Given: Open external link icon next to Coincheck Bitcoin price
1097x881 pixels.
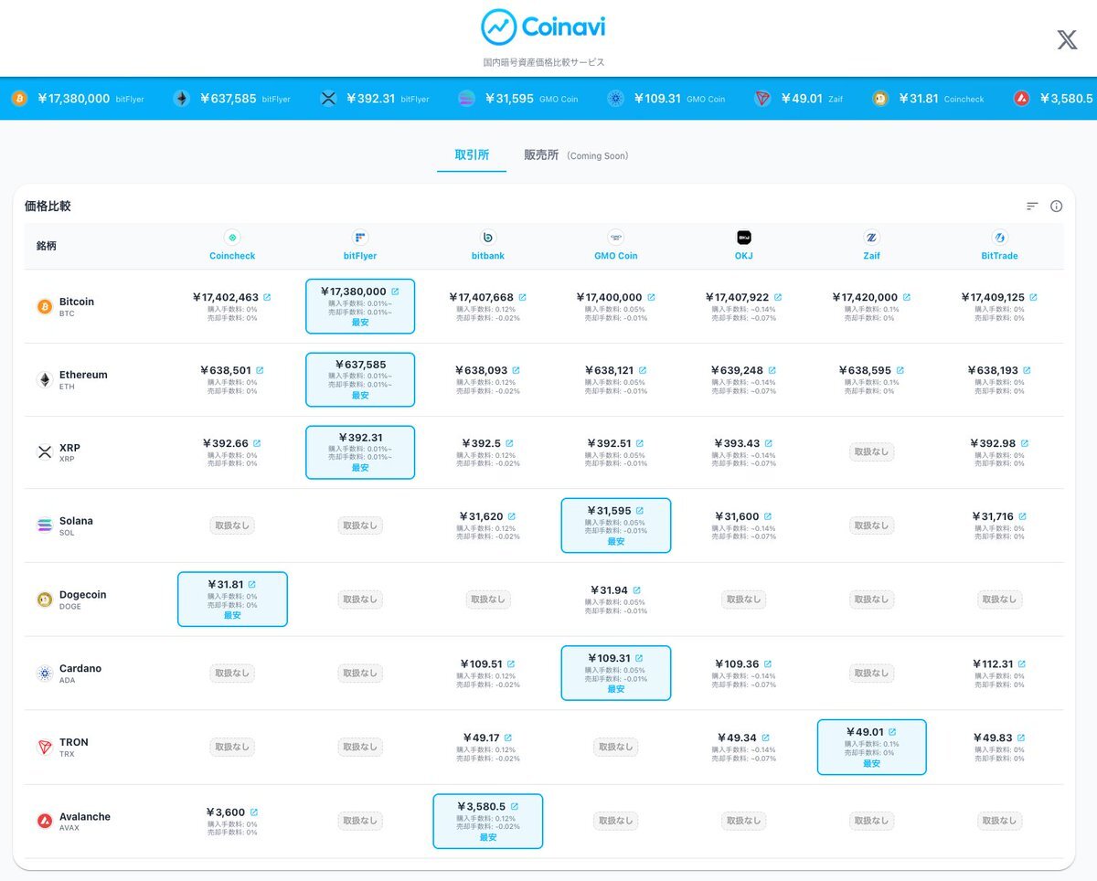Looking at the screenshot, I should tap(267, 297).
